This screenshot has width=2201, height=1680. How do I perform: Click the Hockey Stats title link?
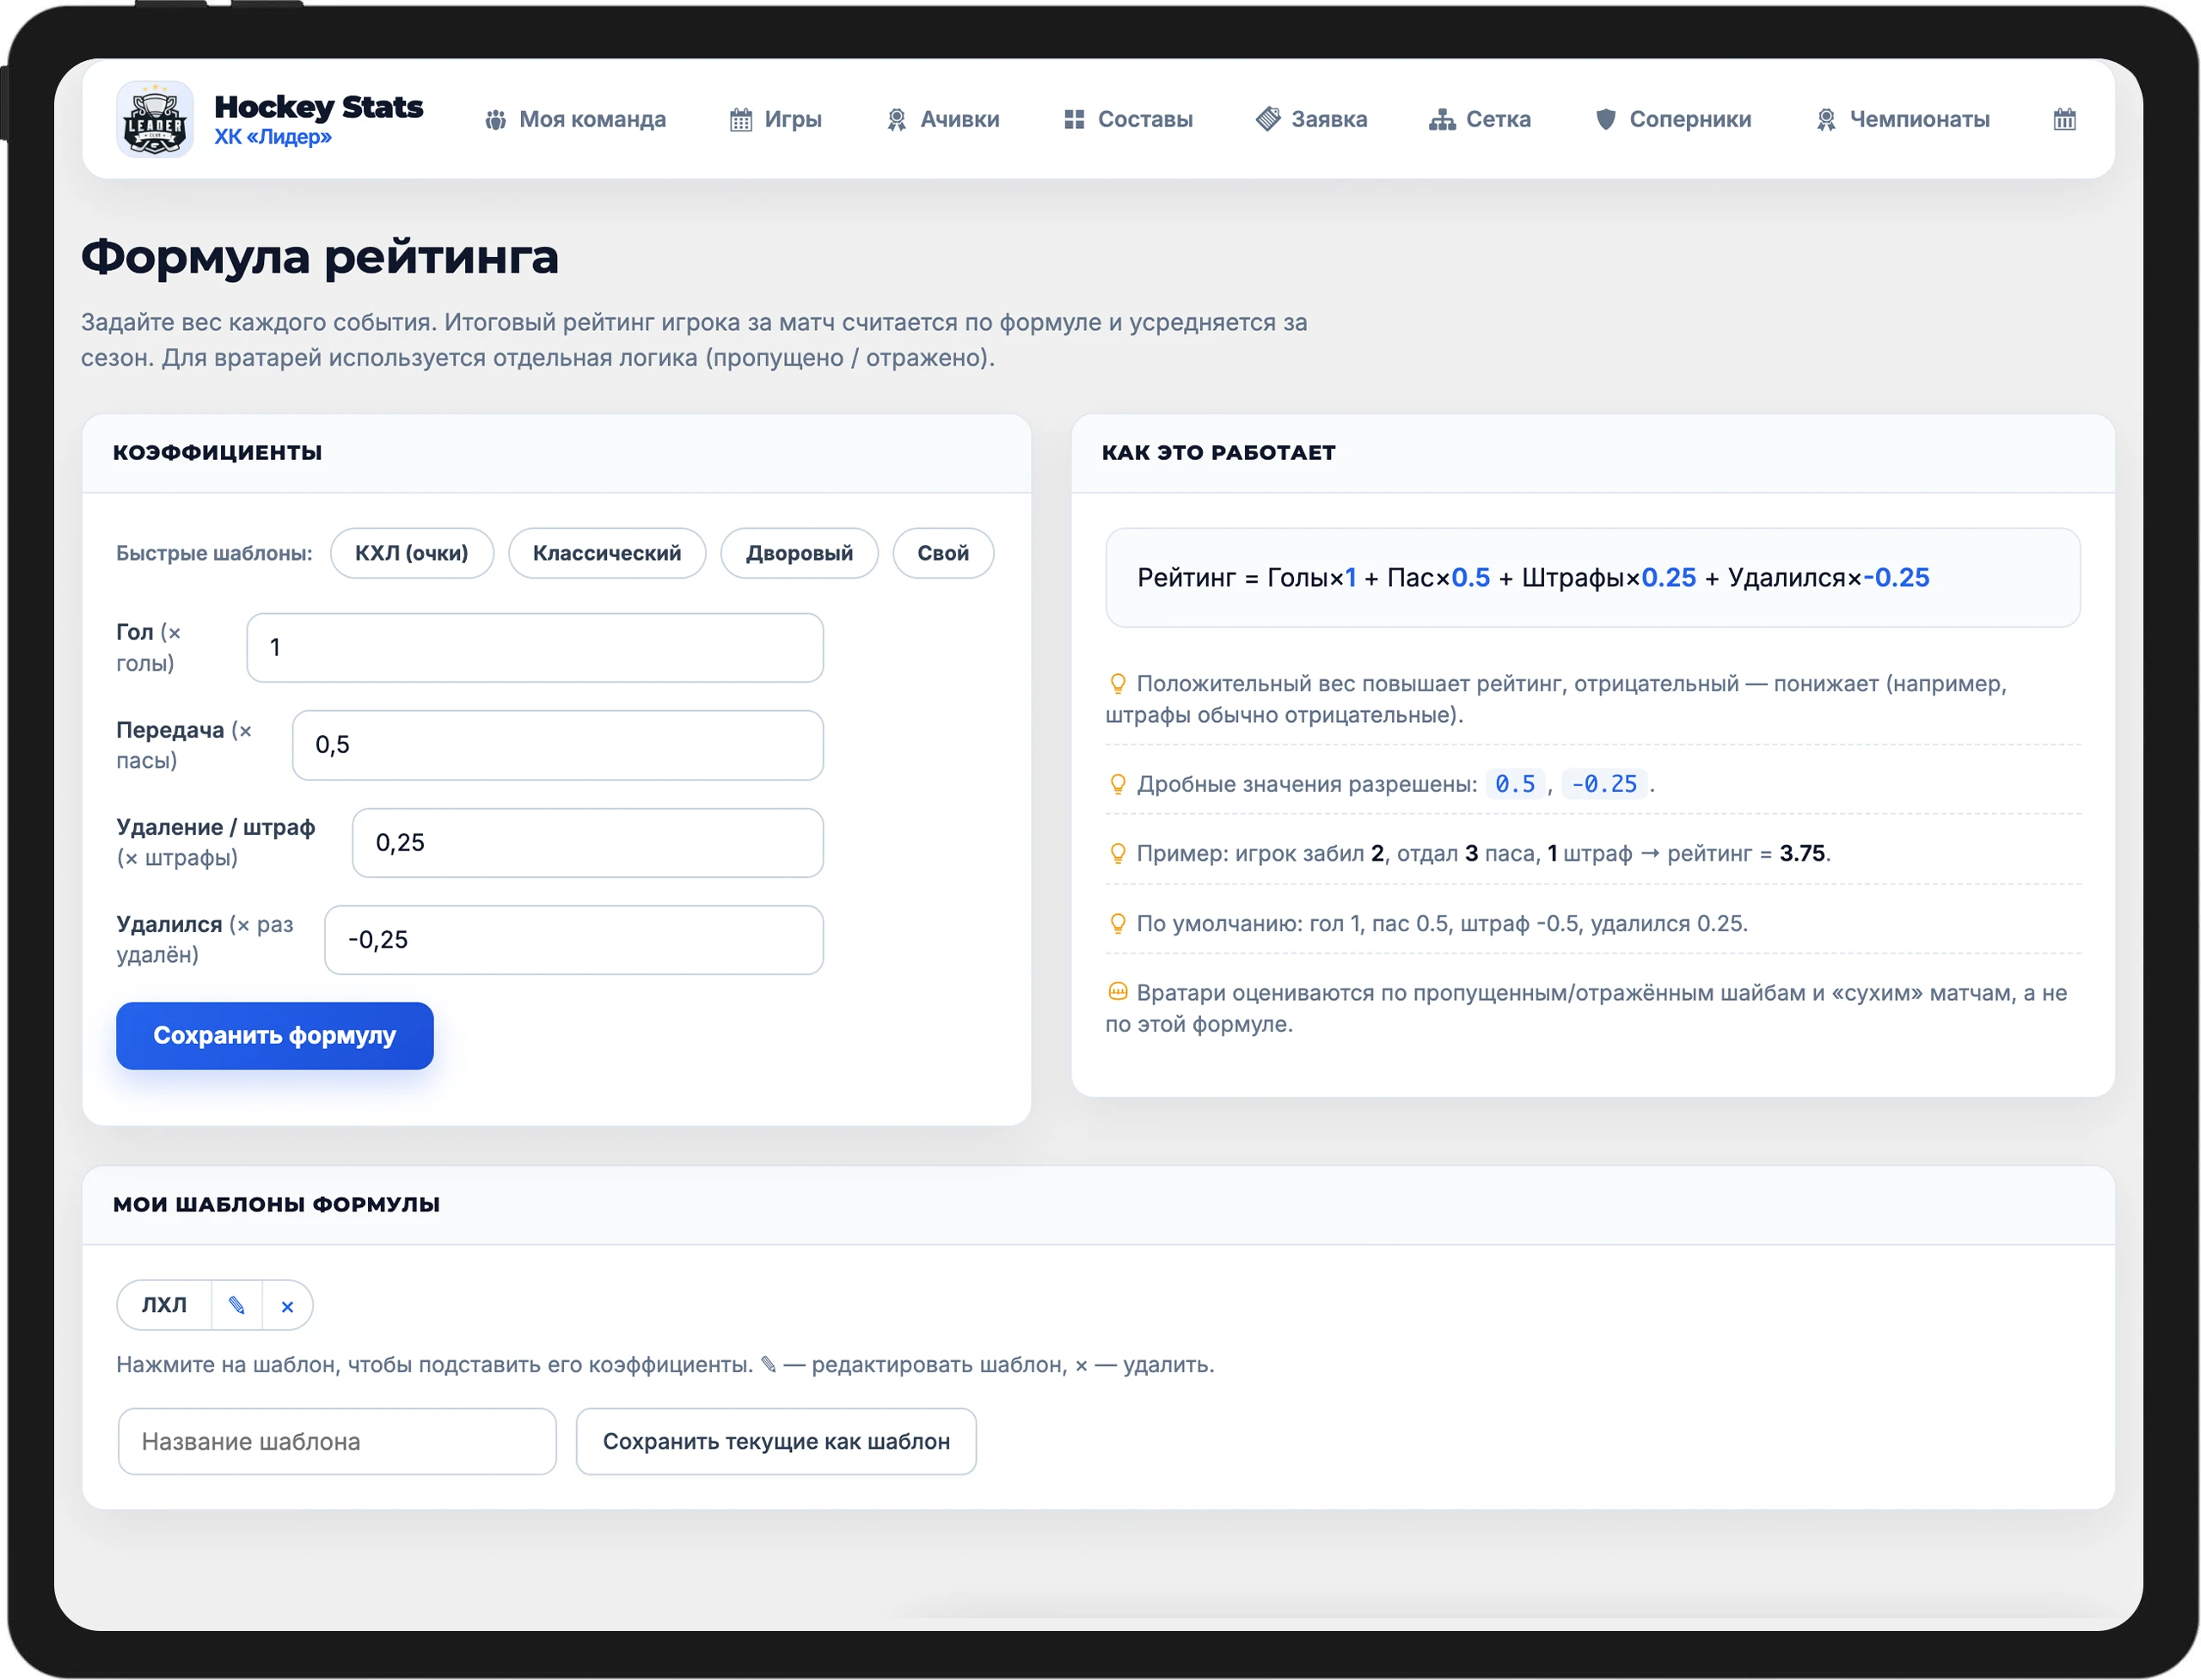[x=319, y=107]
